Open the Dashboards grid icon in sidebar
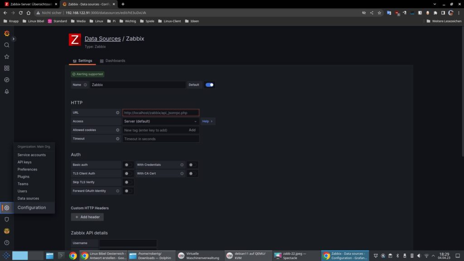Viewport: 464px width, 261px height. coord(7,68)
